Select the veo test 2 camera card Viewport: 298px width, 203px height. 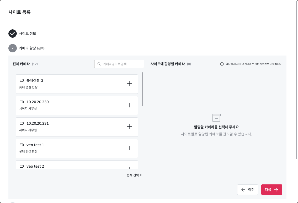pos(77,166)
